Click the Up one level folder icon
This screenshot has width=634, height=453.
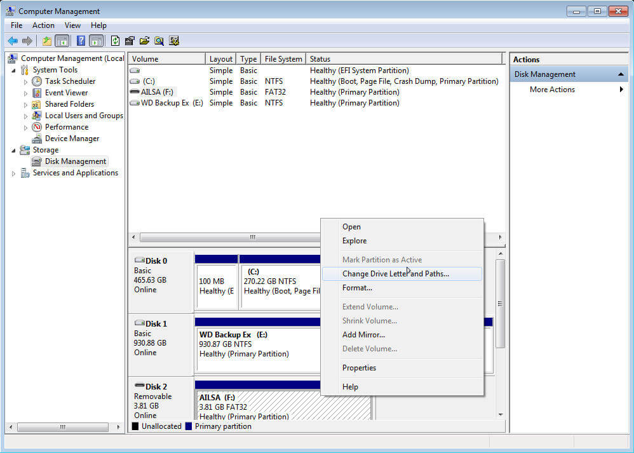(46, 41)
